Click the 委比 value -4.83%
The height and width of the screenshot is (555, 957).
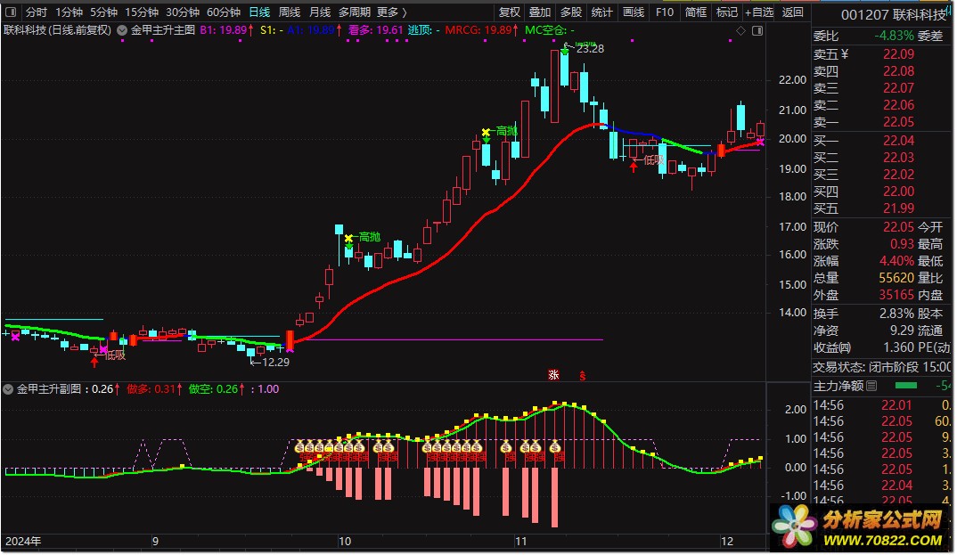894,36
